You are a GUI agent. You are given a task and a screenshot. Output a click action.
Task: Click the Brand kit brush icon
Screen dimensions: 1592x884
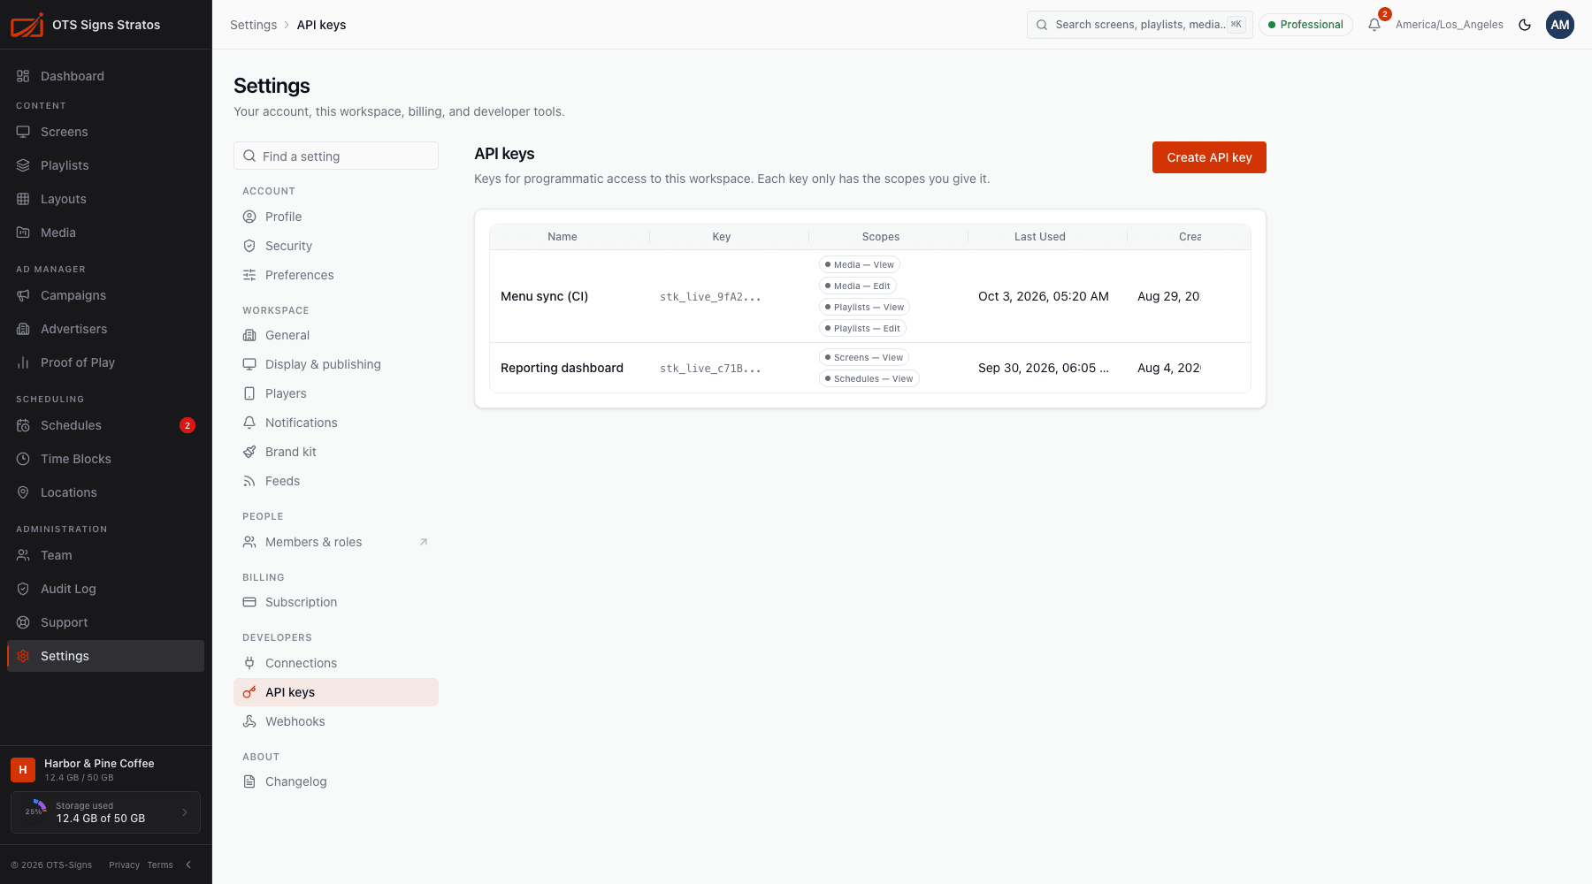249,452
